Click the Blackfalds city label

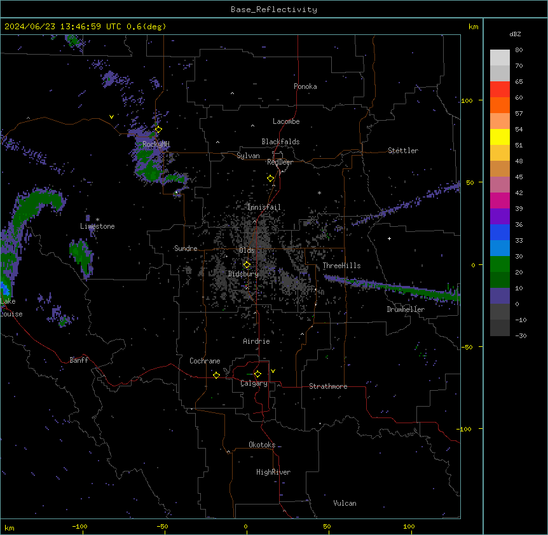click(x=280, y=142)
